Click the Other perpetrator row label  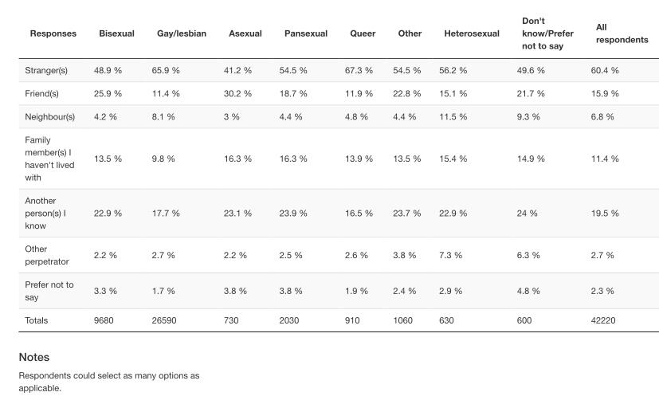pos(47,255)
